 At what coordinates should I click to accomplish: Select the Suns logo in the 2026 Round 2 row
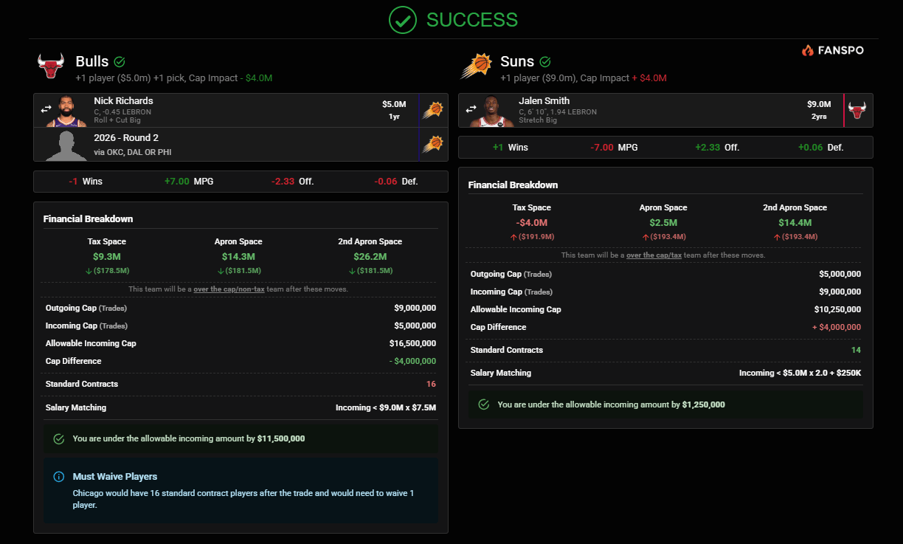pyautogui.click(x=432, y=144)
